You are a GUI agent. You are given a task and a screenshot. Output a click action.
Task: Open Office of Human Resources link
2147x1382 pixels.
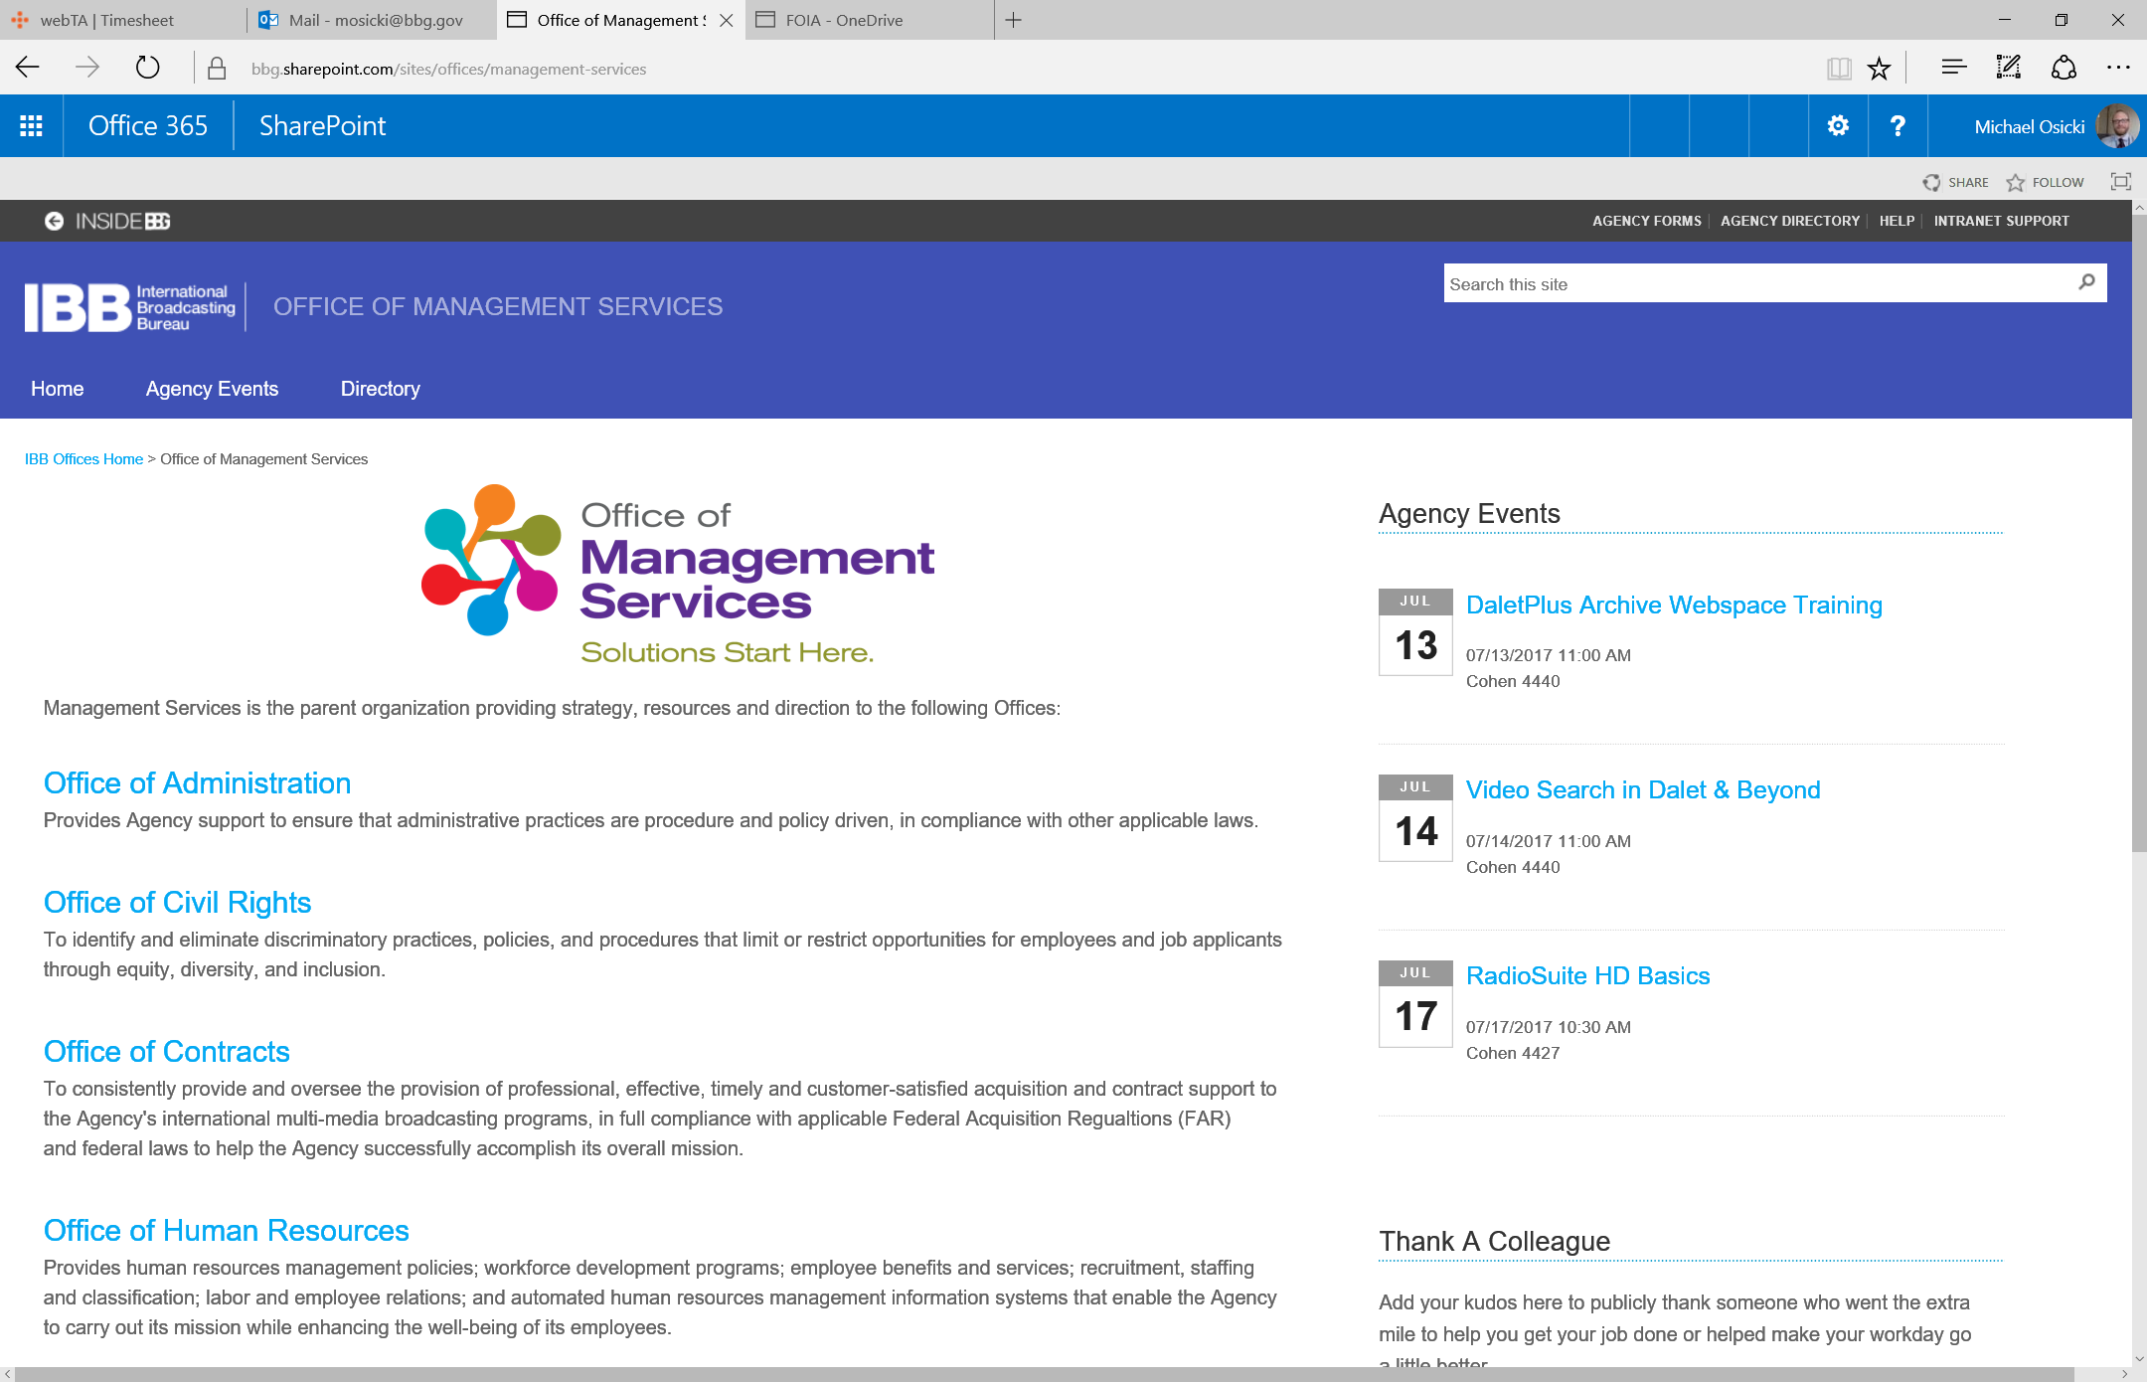point(226,1231)
